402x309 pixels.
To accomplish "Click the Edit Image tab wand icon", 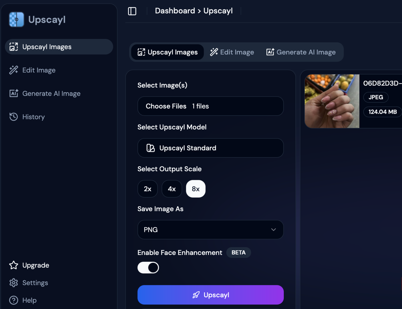I will (x=214, y=52).
